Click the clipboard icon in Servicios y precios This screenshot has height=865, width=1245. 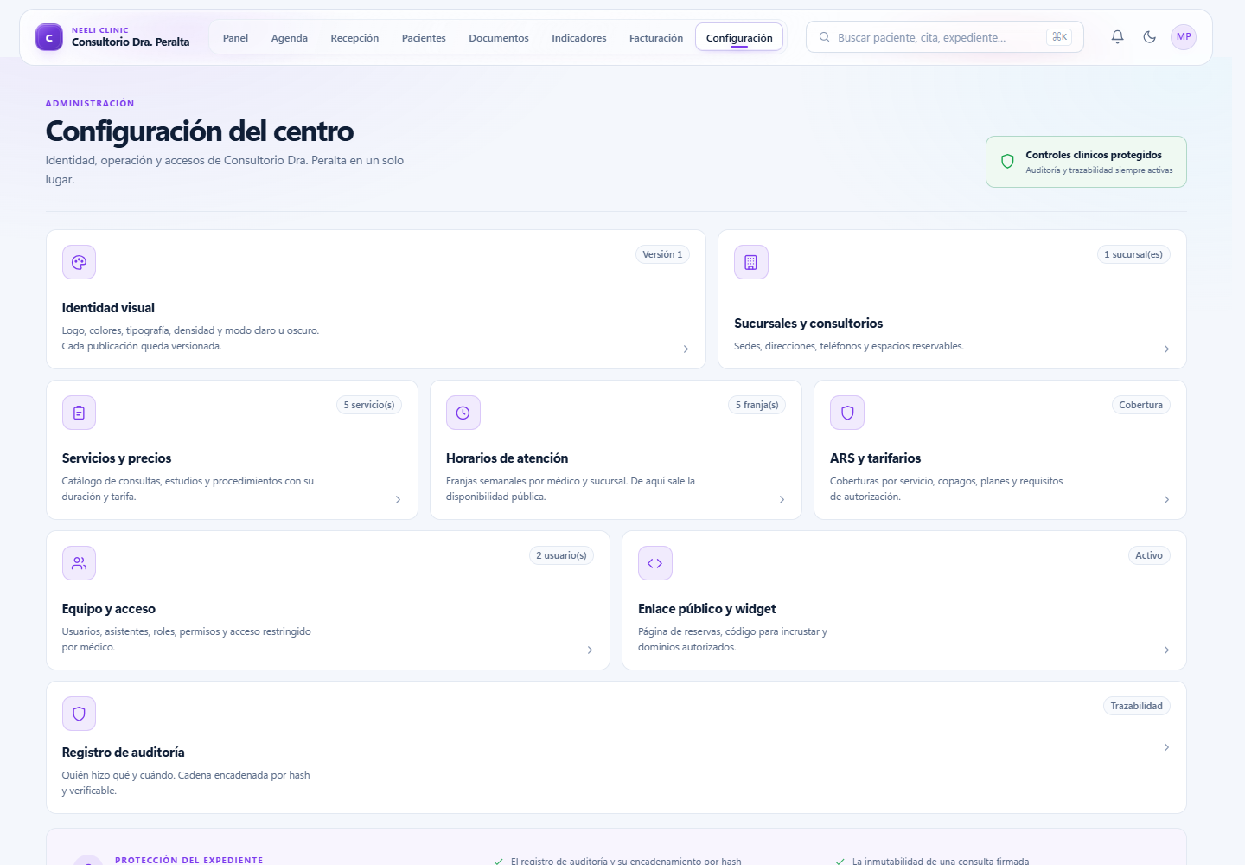pos(79,413)
